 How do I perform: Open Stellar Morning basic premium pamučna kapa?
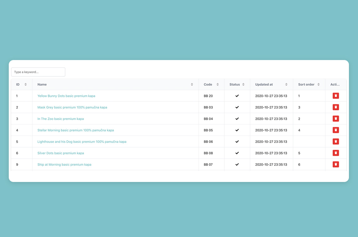(75, 130)
